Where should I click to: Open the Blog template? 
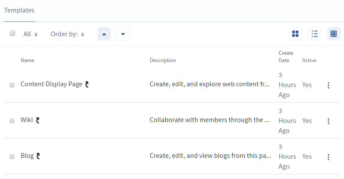(x=27, y=156)
